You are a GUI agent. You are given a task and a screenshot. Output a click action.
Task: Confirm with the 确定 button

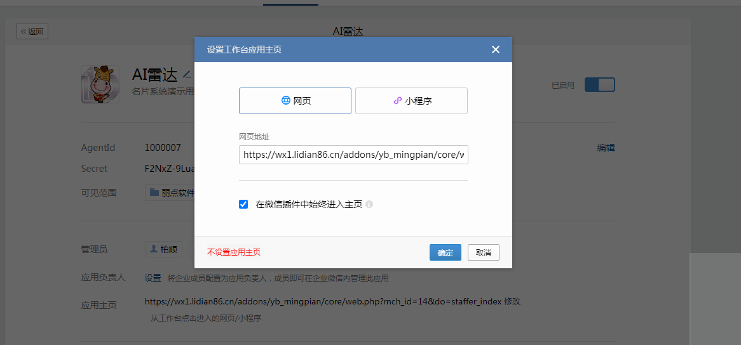pos(445,252)
